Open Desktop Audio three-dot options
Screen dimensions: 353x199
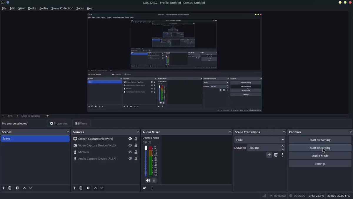tap(154, 180)
